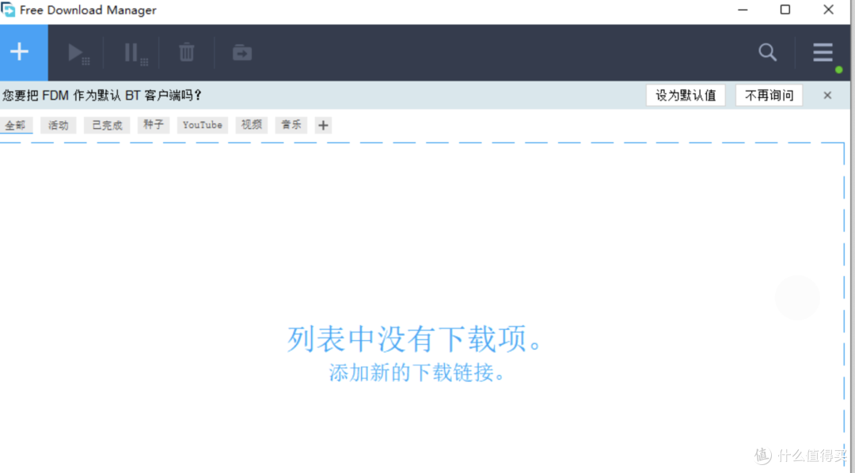Select the 种子 torrents tab
This screenshot has width=855, height=473.
[x=153, y=125]
